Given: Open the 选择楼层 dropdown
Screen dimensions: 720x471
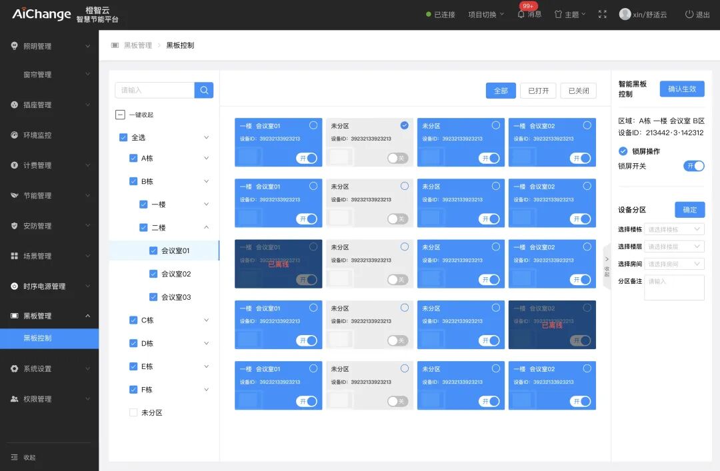Looking at the screenshot, I should point(674,246).
